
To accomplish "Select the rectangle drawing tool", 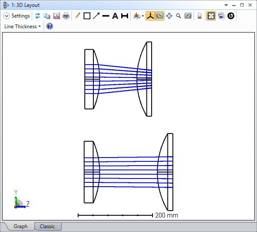I will (87, 16).
